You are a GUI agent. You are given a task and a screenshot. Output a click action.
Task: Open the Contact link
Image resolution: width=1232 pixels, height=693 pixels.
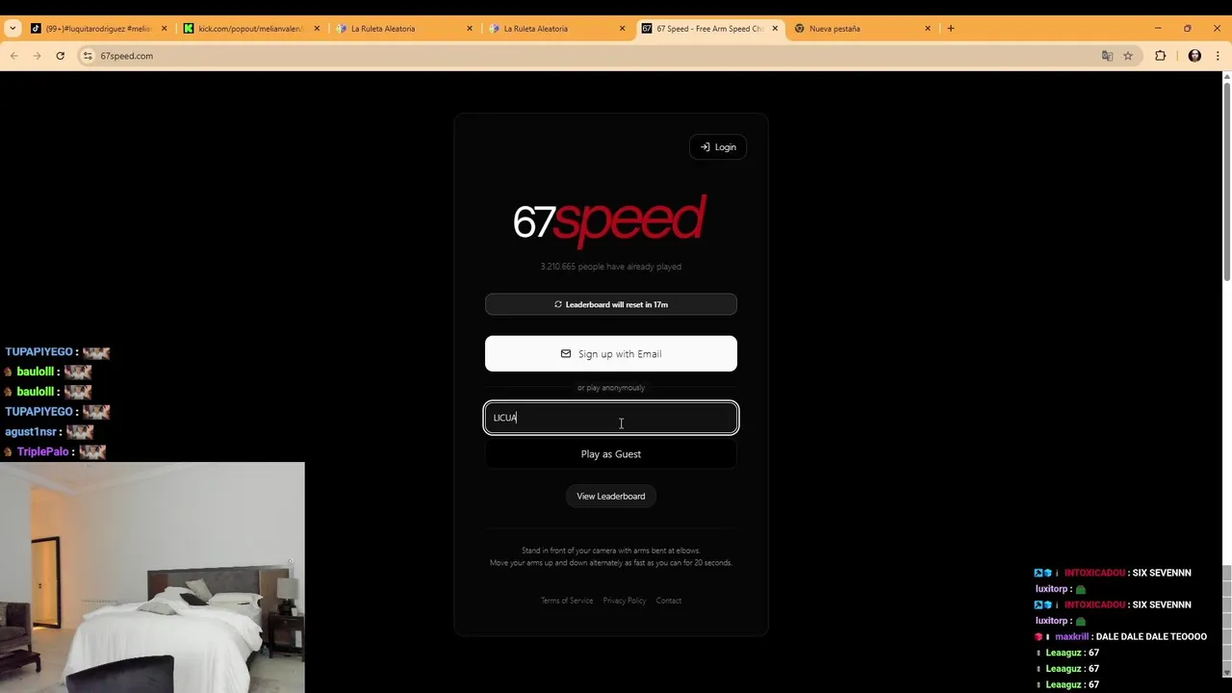pyautogui.click(x=669, y=601)
